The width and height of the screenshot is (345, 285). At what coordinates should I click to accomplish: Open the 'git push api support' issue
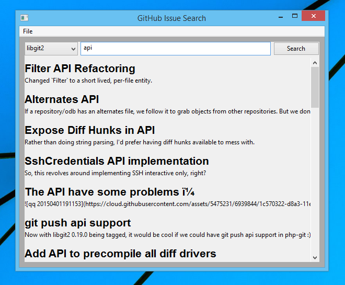pyautogui.click(x=78, y=223)
